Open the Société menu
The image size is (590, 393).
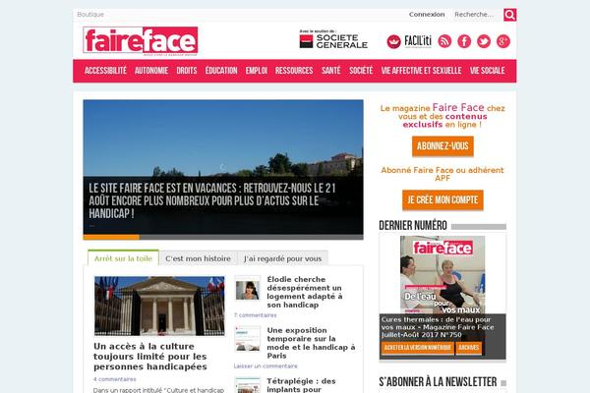(361, 71)
